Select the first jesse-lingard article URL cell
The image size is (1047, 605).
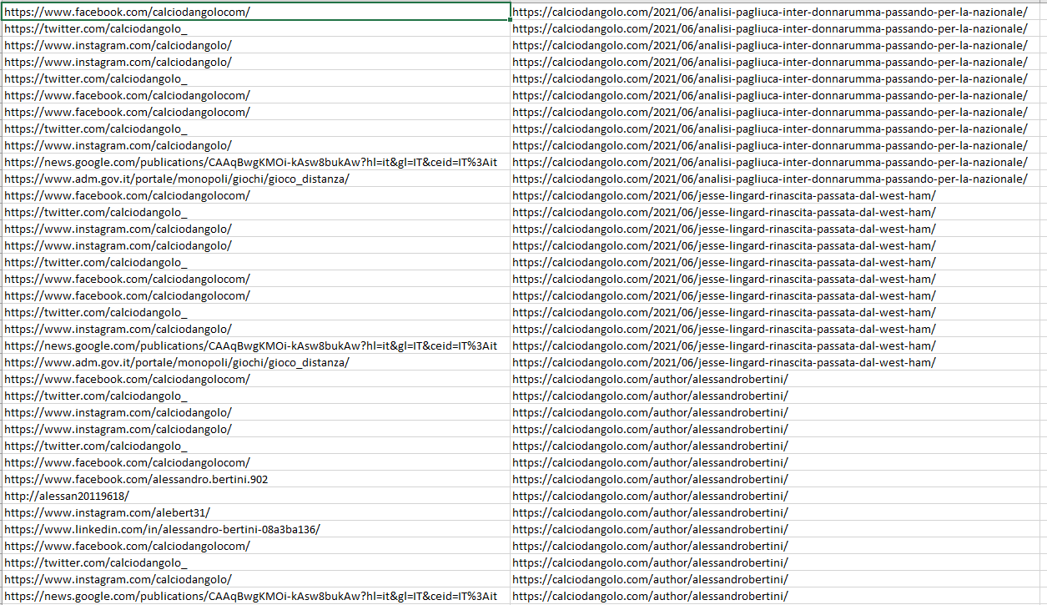[723, 195]
